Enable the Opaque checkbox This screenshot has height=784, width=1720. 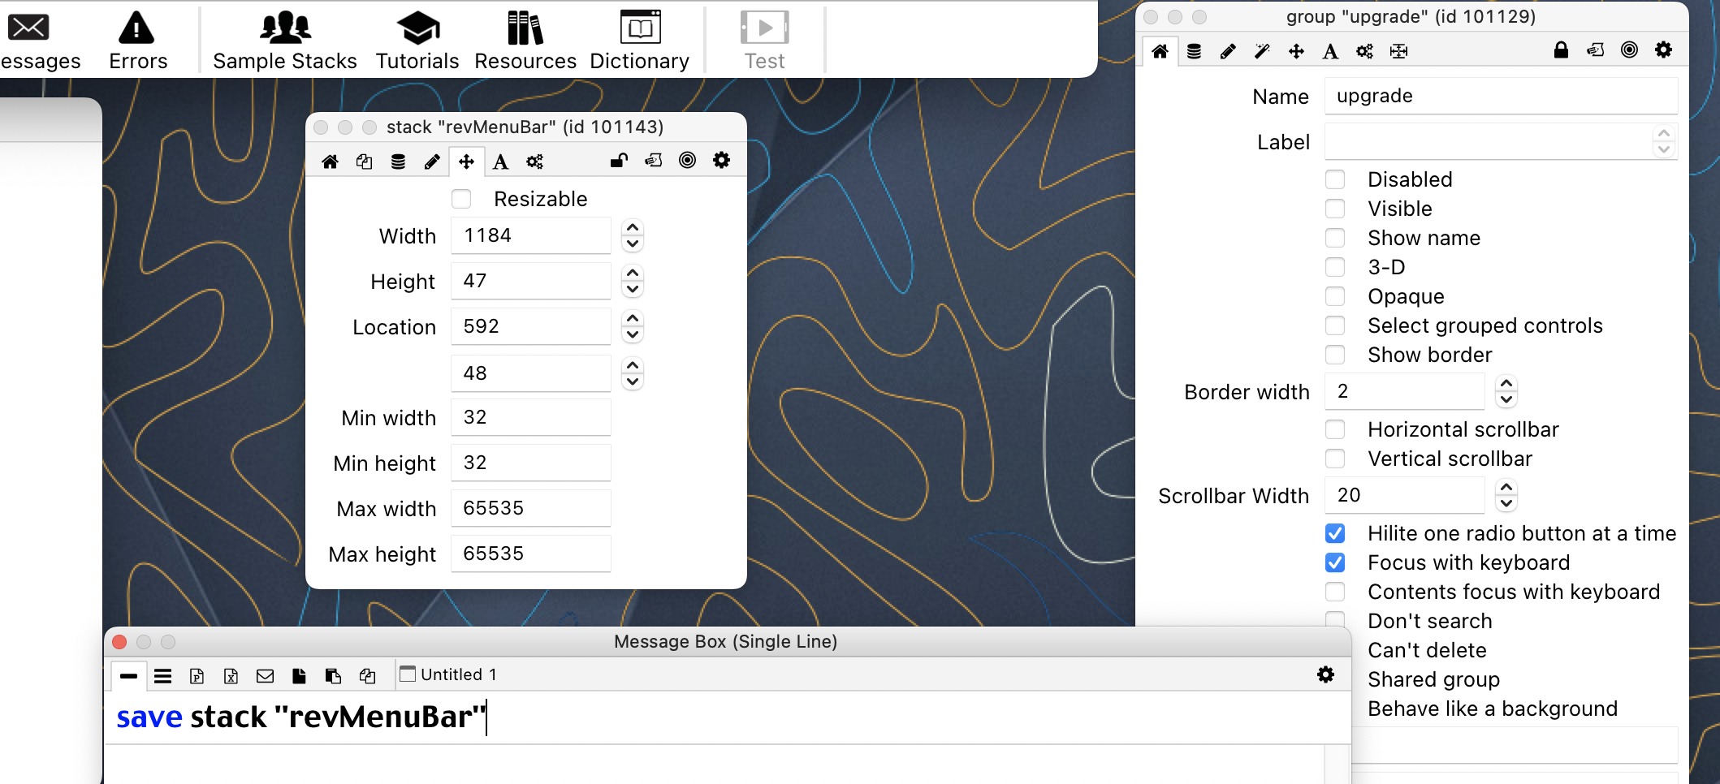[x=1335, y=296]
